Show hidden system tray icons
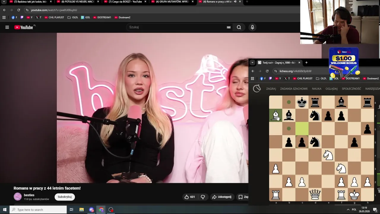This screenshot has height=214, width=380. point(348,210)
